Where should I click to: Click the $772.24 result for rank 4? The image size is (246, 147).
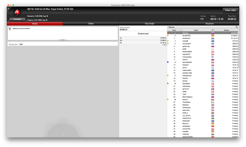(235, 41)
